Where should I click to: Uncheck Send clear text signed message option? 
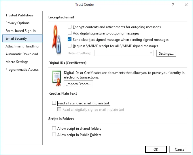pos(69,39)
